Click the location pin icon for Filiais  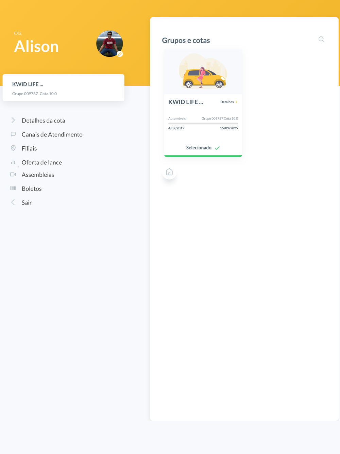click(x=13, y=148)
